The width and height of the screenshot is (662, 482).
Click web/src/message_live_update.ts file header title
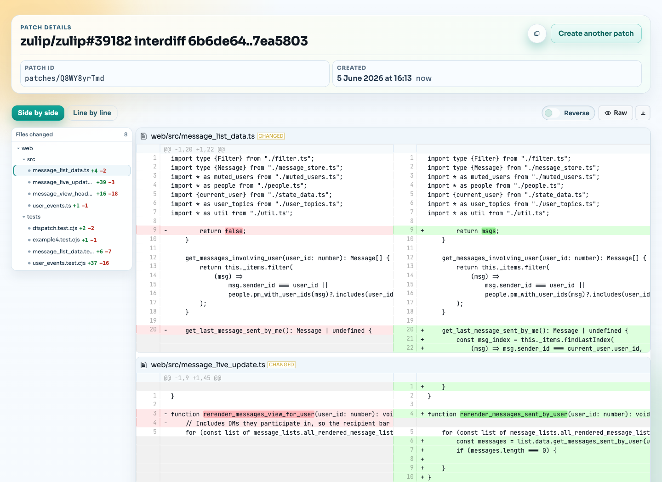coord(208,365)
